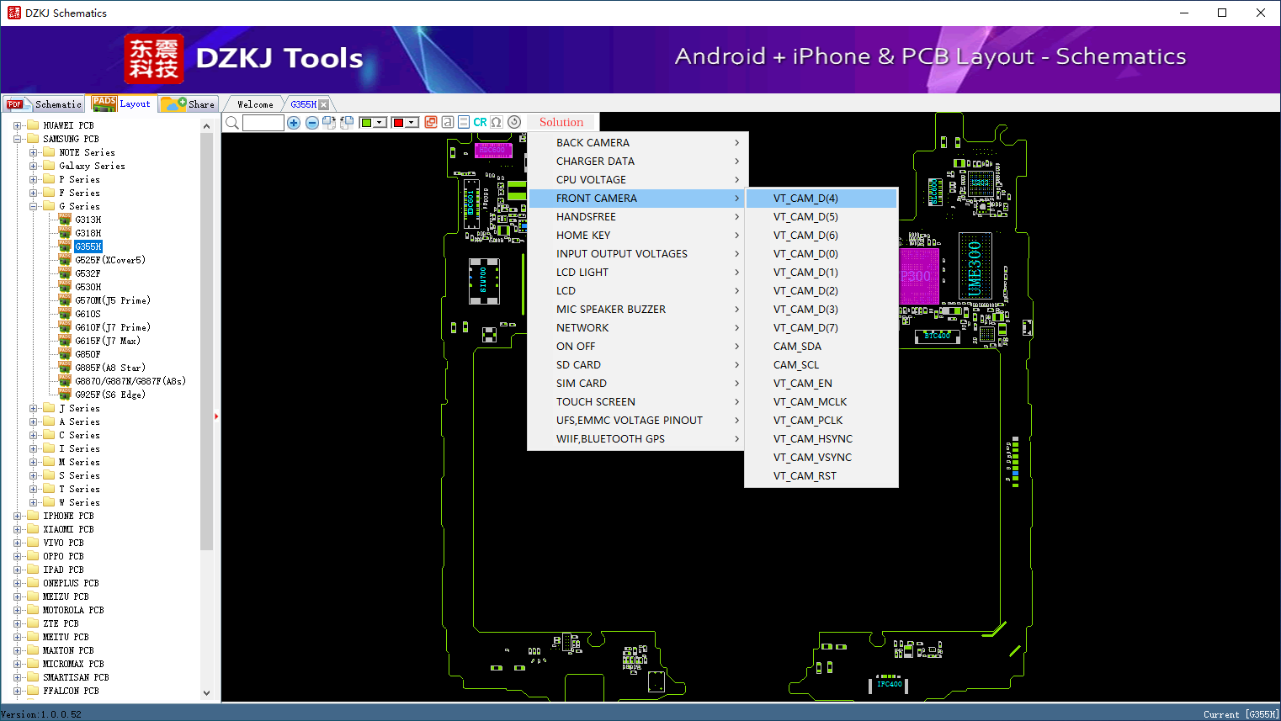Collapse the SAMSUNG PCB folder
Image resolution: width=1281 pixels, height=721 pixels.
pos(18,139)
